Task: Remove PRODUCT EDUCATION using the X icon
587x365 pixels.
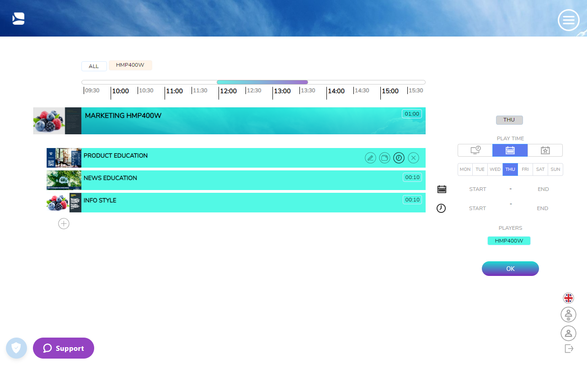Action: click(x=413, y=158)
